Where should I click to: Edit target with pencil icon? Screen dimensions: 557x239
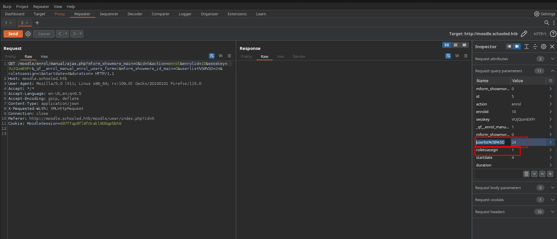coord(524,34)
